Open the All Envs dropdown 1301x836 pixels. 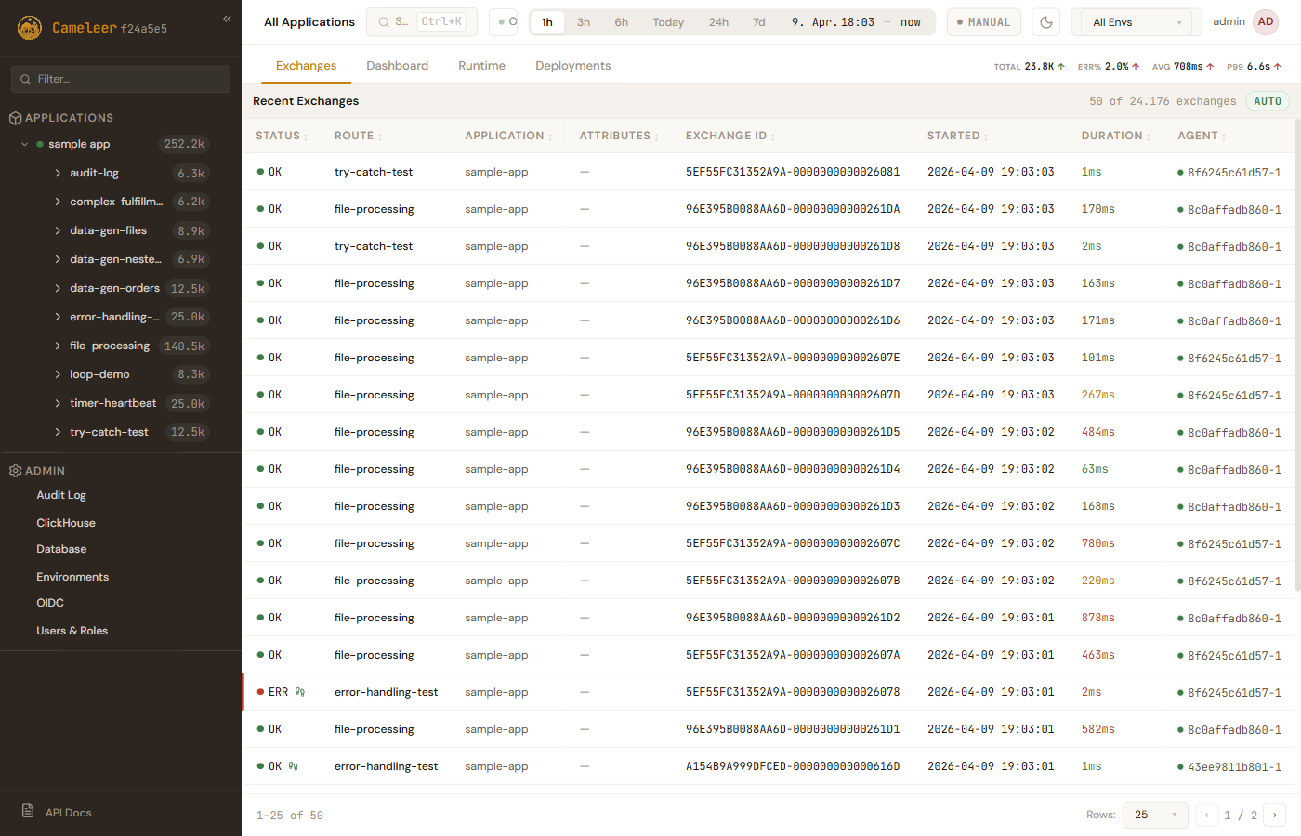(1137, 22)
